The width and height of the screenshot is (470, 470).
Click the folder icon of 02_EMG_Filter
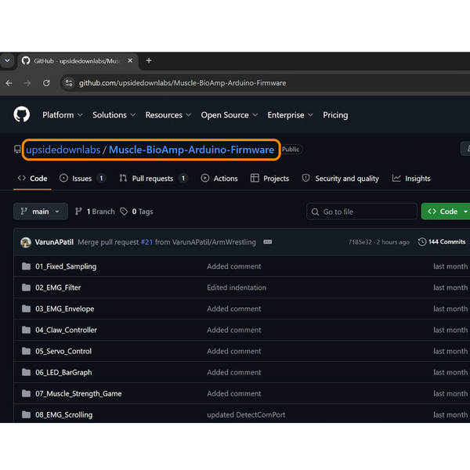[26, 287]
